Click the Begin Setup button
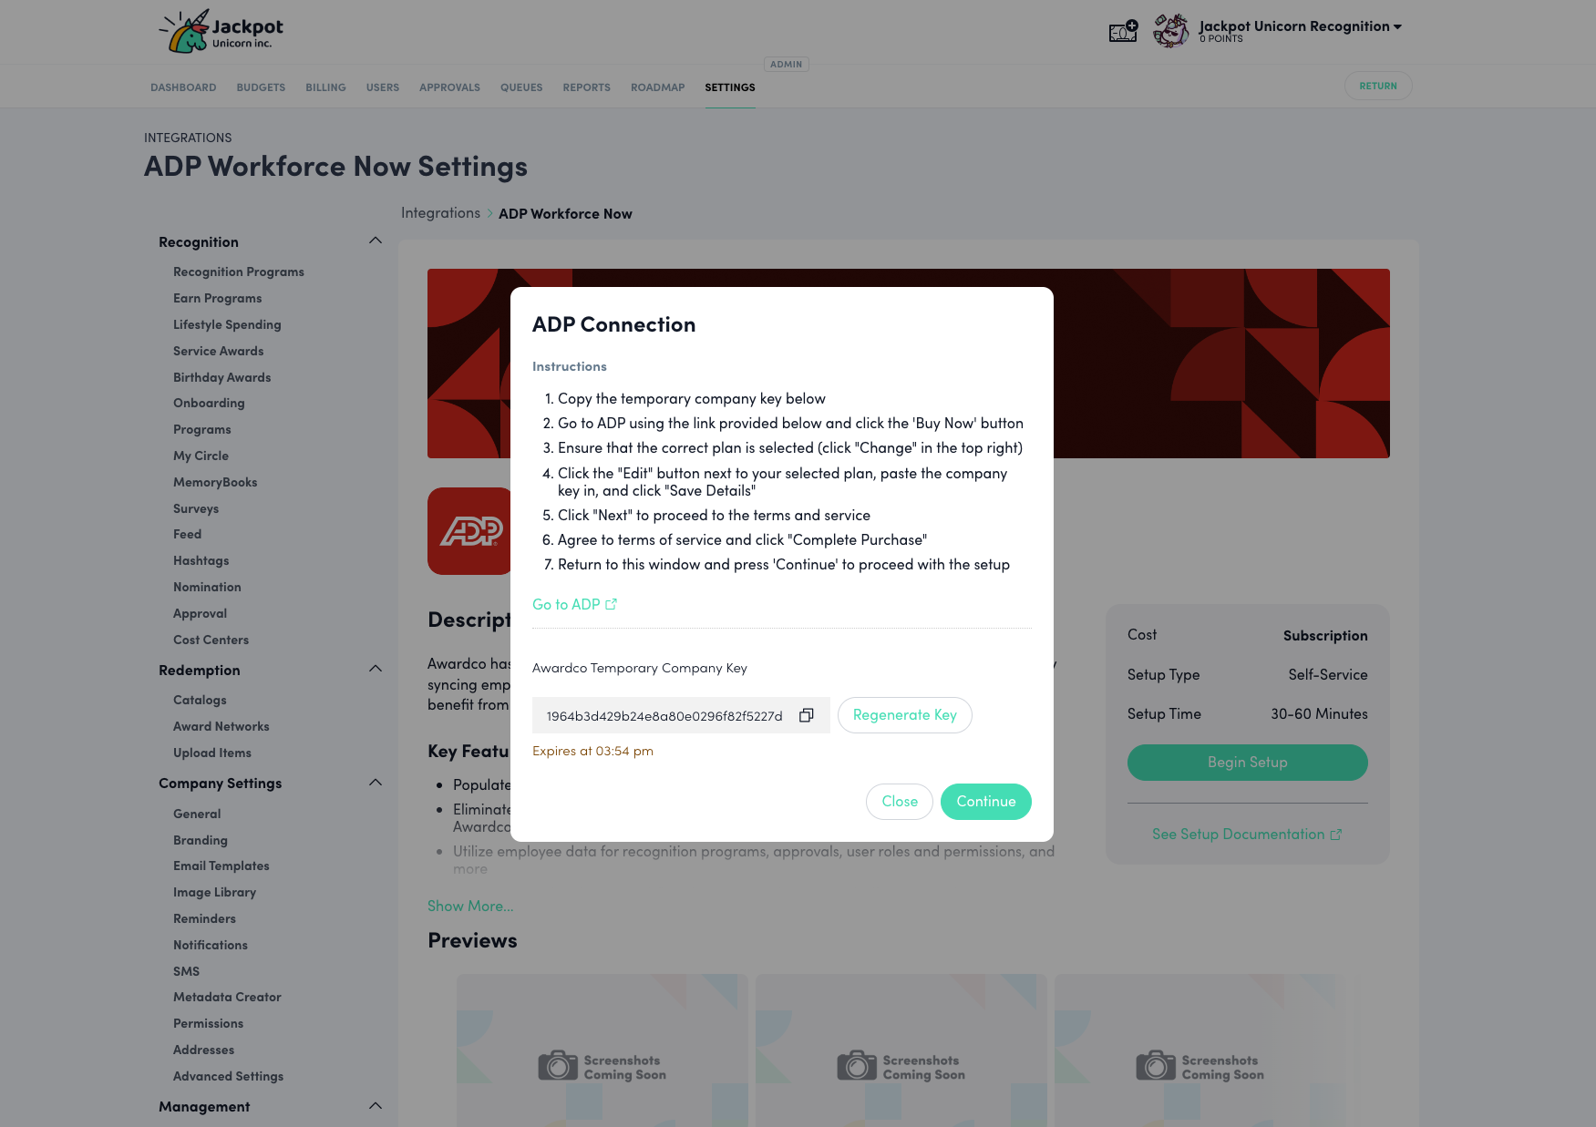 [x=1247, y=763]
